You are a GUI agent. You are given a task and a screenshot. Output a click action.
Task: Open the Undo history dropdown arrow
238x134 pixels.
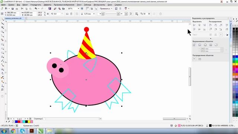tap(39, 9)
